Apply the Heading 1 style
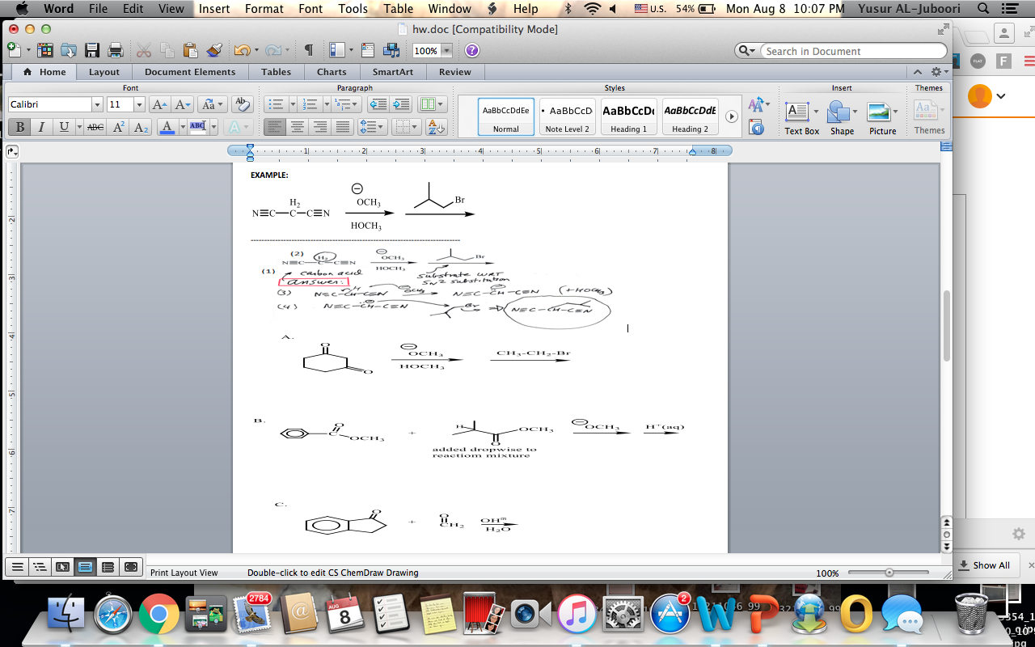1035x647 pixels. coord(628,117)
